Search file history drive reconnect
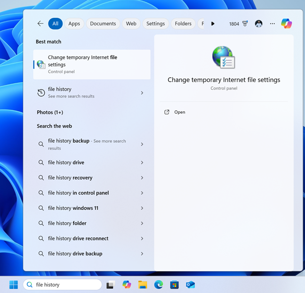The height and width of the screenshot is (293, 305). coord(92,238)
